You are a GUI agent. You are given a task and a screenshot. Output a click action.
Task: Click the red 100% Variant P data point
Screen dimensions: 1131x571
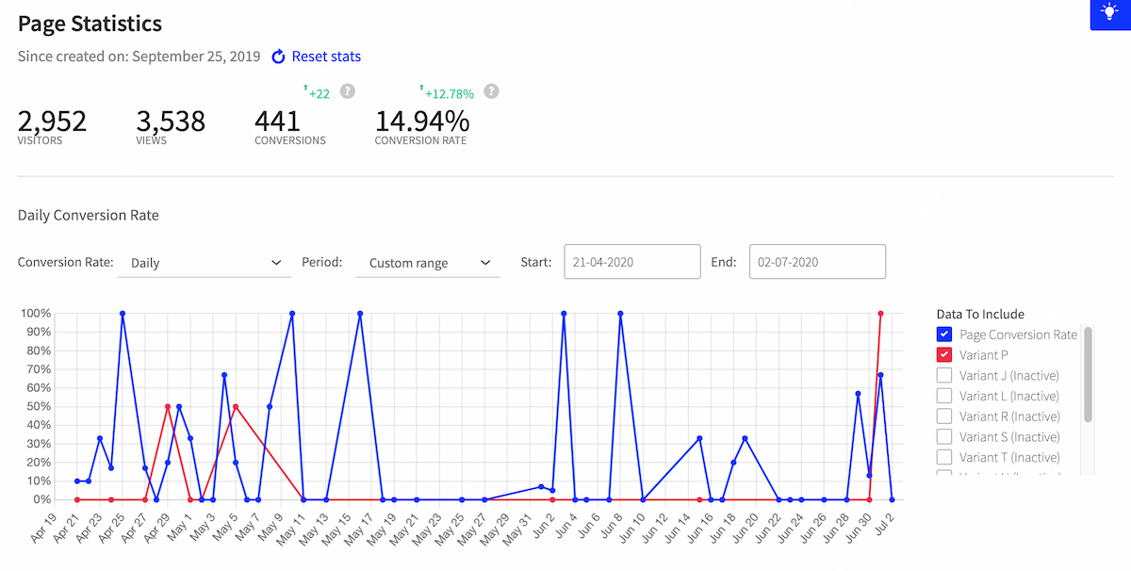click(880, 313)
